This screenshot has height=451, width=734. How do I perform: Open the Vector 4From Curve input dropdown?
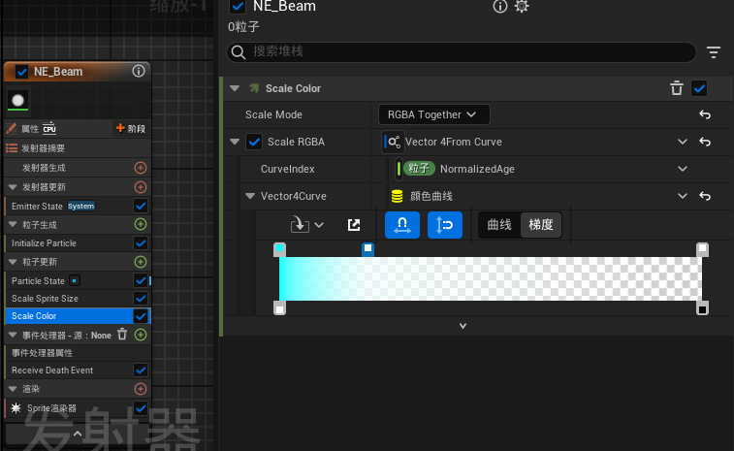[x=683, y=142]
